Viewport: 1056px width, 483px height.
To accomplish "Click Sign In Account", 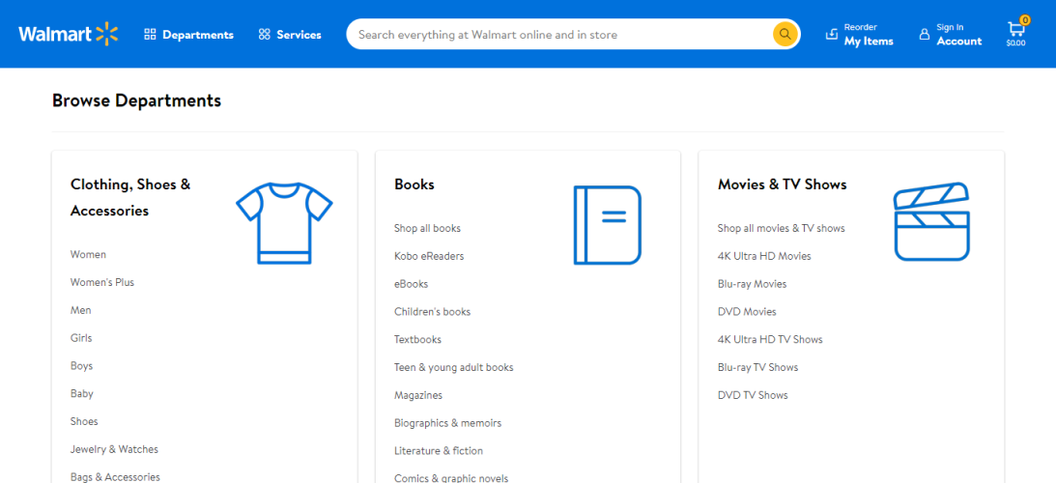I will pos(951,35).
